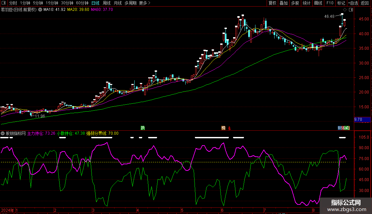
Task: Click the 财 financial report marker
Action: 339,128
